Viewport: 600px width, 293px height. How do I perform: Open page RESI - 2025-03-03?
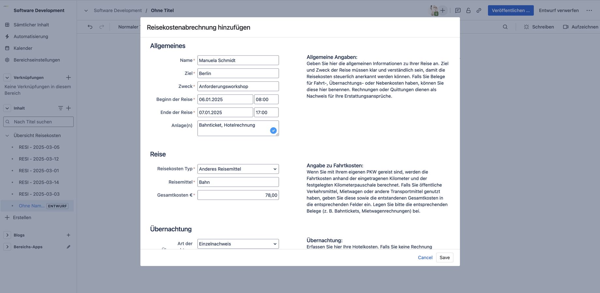pos(39,194)
